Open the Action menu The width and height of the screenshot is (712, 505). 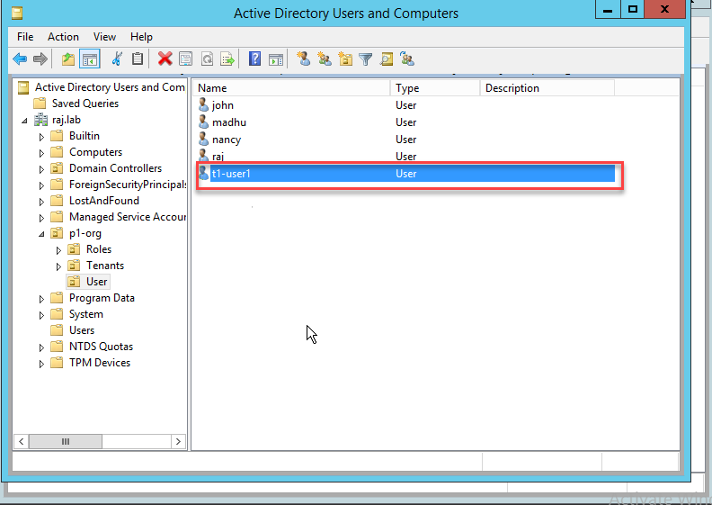click(x=63, y=37)
